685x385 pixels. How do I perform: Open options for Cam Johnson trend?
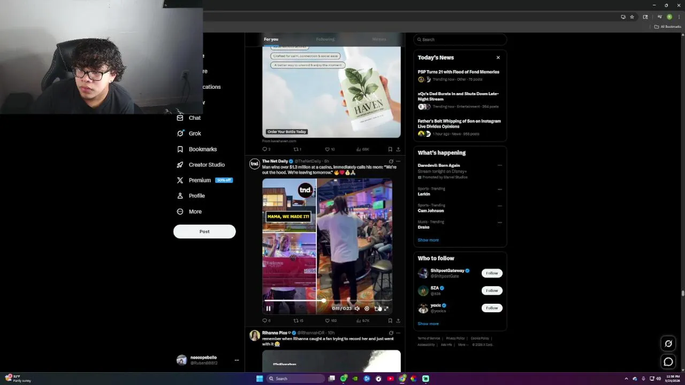click(500, 205)
